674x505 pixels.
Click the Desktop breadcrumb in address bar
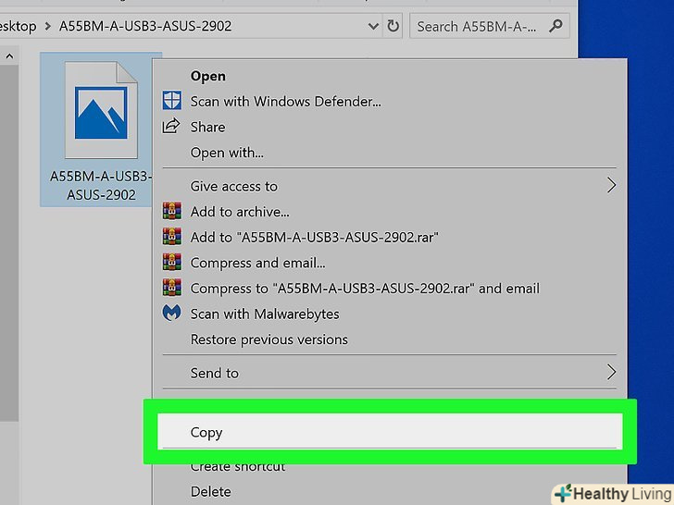point(19,26)
